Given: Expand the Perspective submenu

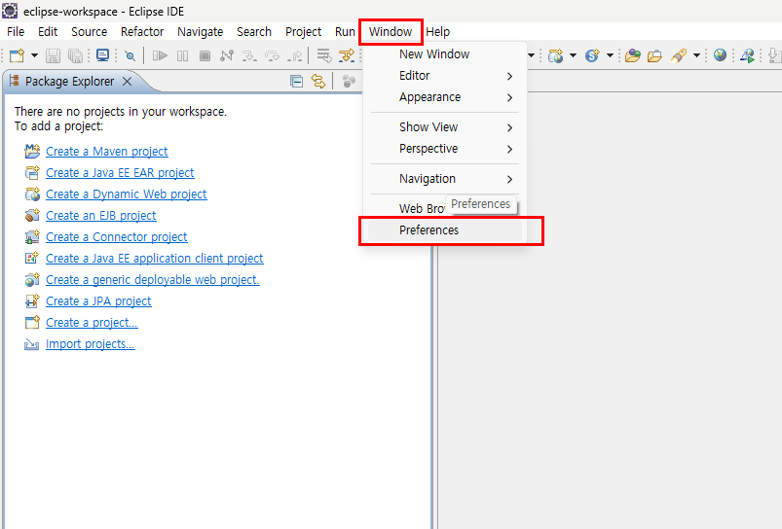Looking at the screenshot, I should pos(445,149).
